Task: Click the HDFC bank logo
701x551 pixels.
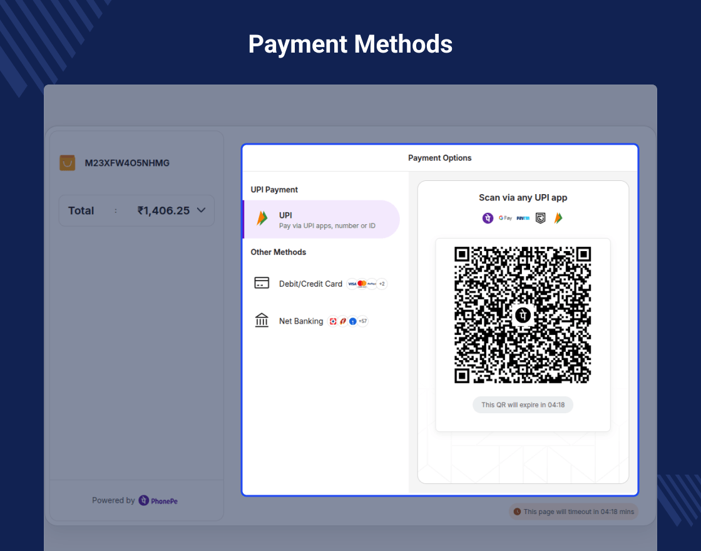Action: coord(332,321)
